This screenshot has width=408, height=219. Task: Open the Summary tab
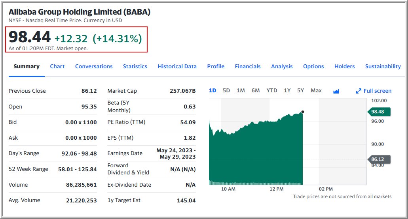(x=27, y=66)
